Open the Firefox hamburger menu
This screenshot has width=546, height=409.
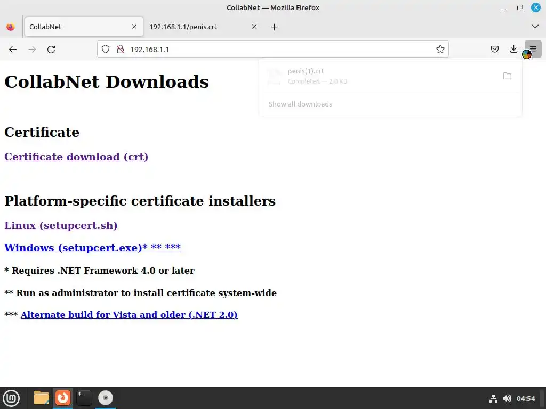click(x=533, y=50)
